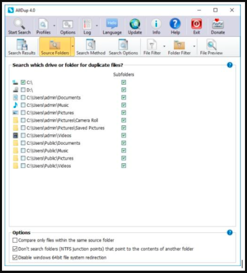Click the film icon for admin Videos
Viewport: 247px width, 273px height.
click(15, 135)
